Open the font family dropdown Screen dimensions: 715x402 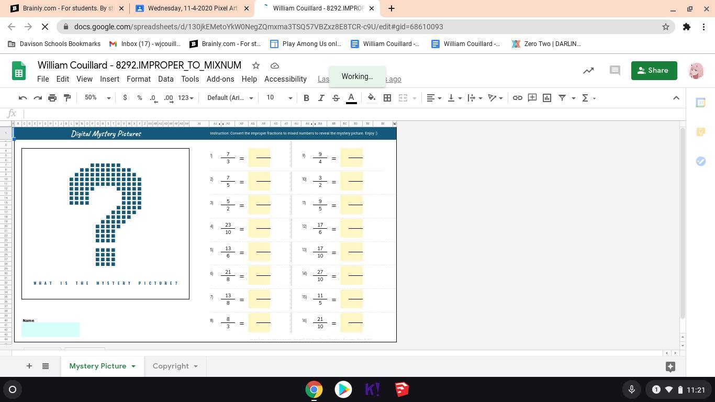230,98
